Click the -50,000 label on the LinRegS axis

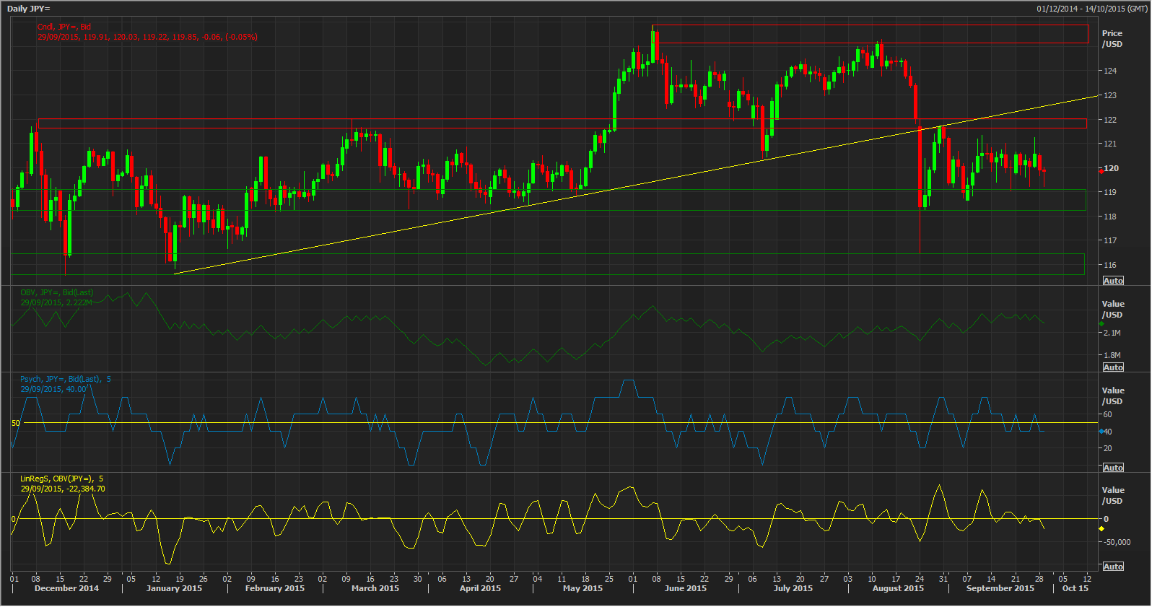click(x=1117, y=542)
